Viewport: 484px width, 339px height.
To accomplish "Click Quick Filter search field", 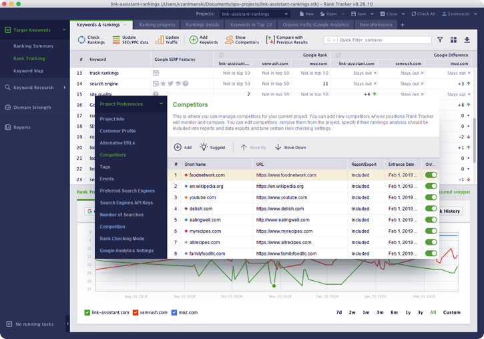I will 385,40.
